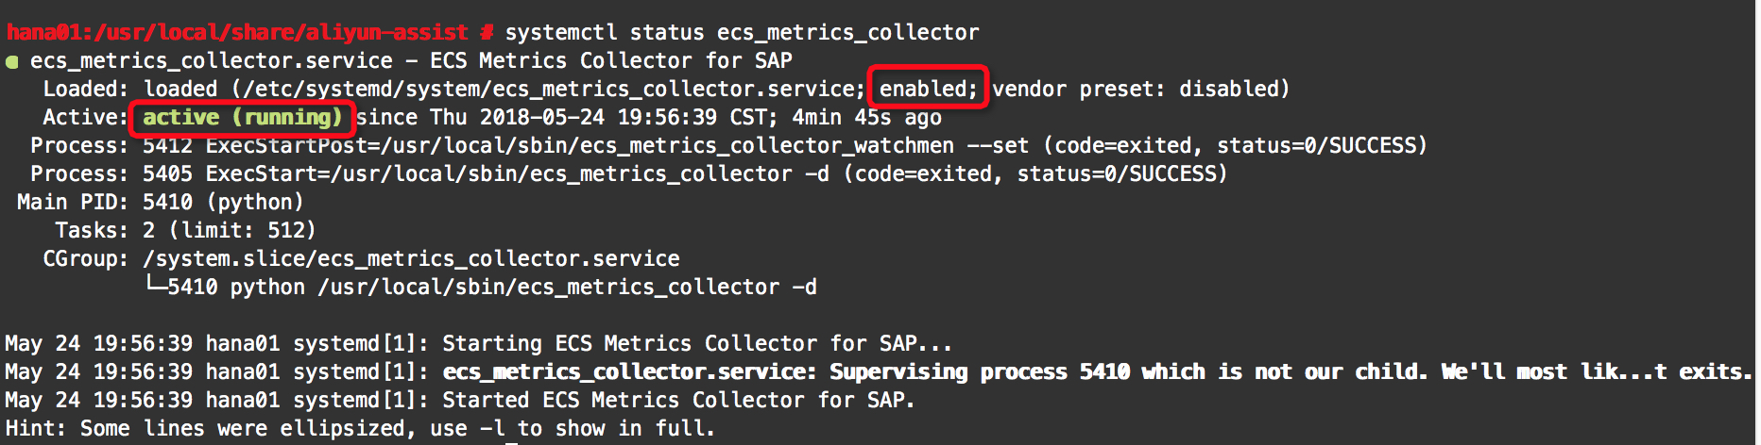
Task: Click the ExecStartPost watchmen process line
Action: pos(728,145)
